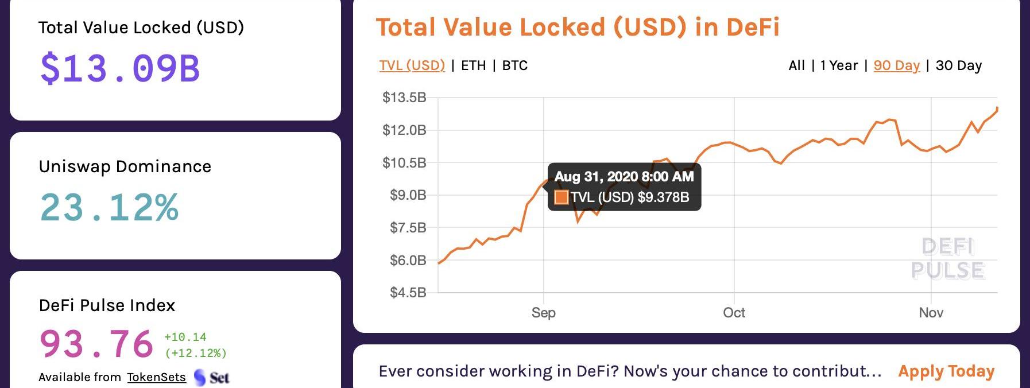Screen dimensions: 1030x388
Task: Switch chart to TVL (USD) view
Action: [412, 65]
